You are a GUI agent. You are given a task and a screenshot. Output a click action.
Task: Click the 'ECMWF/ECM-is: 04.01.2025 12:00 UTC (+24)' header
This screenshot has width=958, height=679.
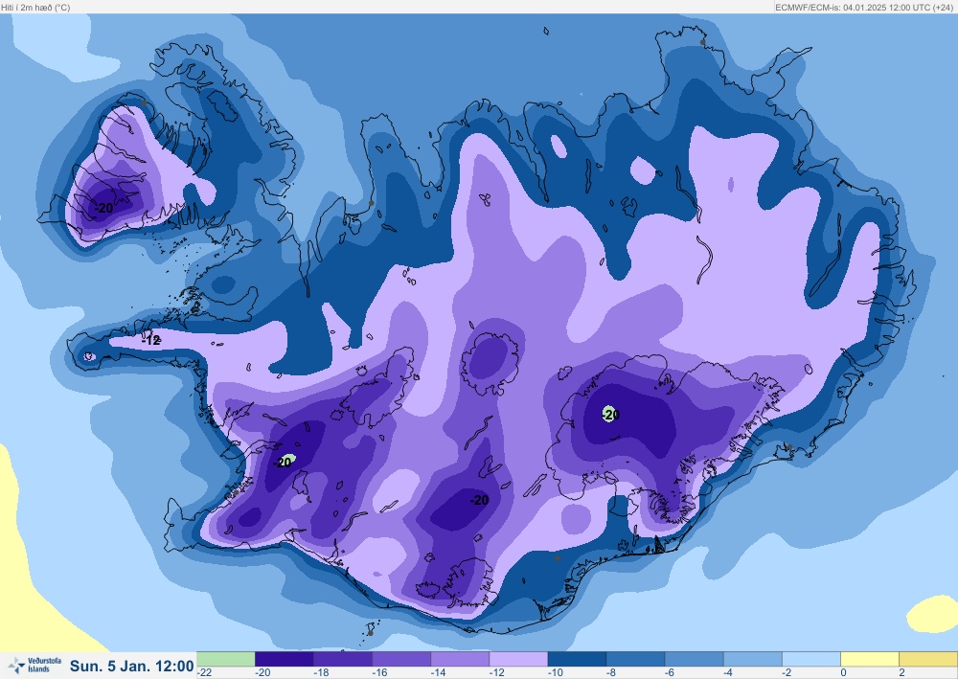click(864, 8)
